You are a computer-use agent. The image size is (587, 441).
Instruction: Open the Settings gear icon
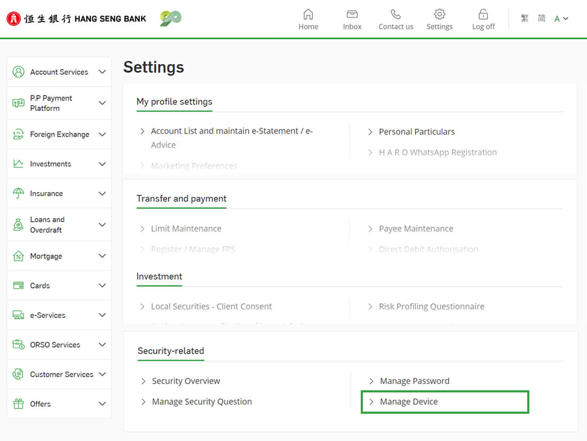(439, 14)
